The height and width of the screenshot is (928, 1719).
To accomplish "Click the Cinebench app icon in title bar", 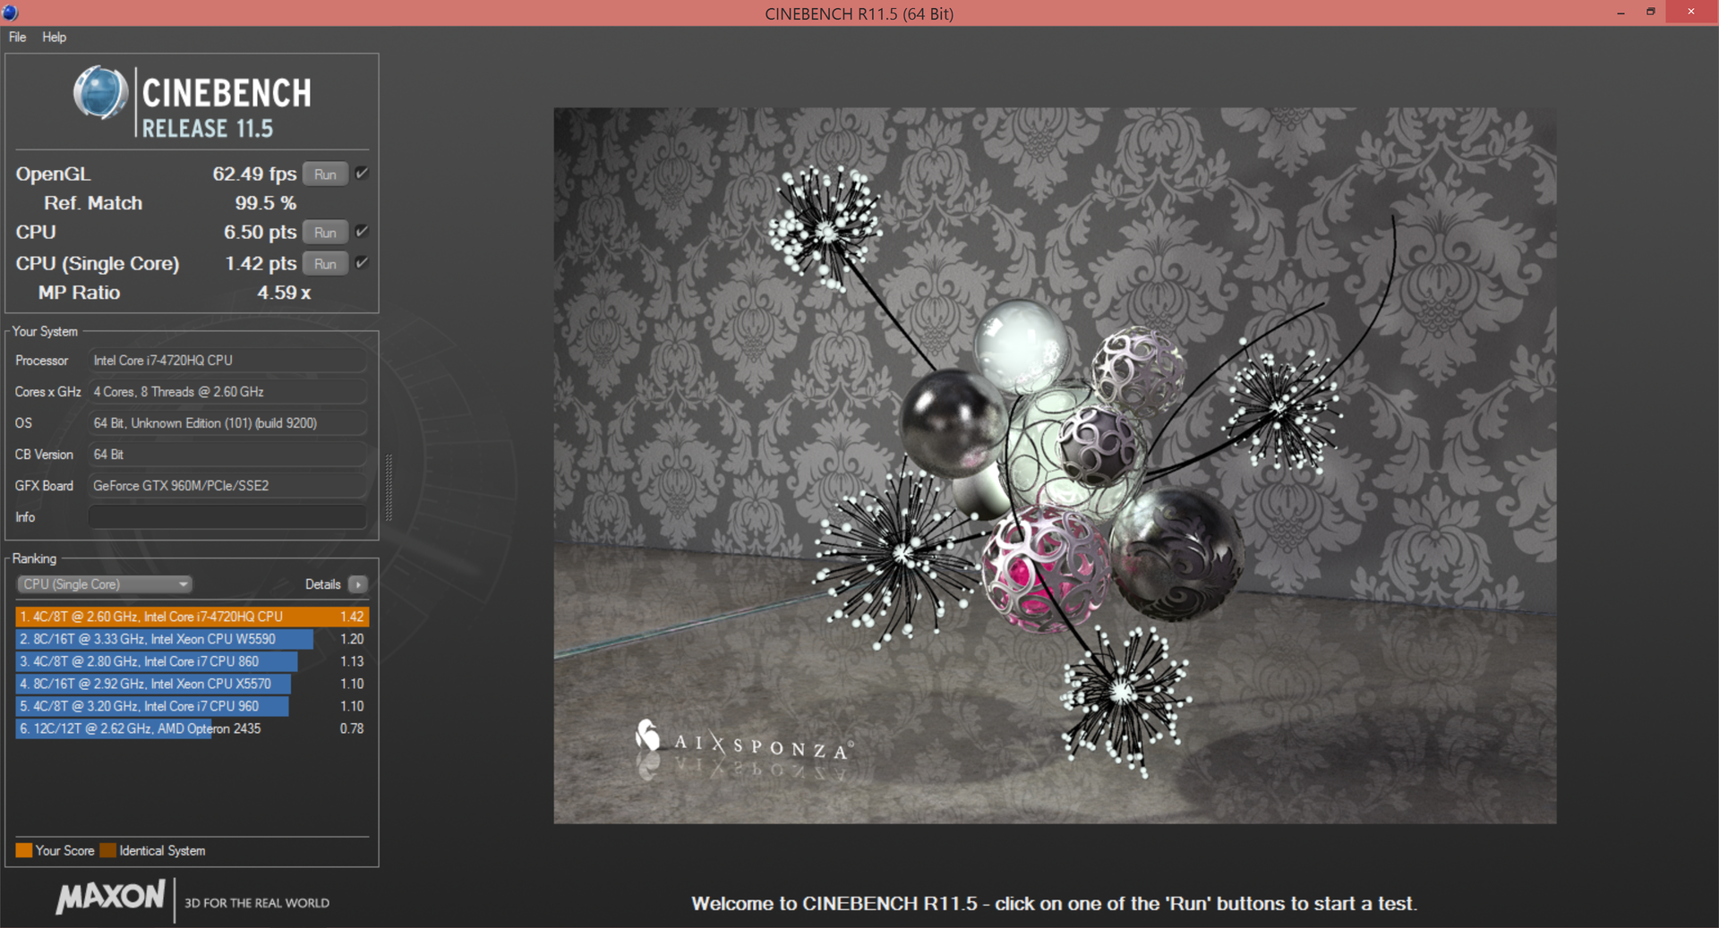I will [x=11, y=13].
